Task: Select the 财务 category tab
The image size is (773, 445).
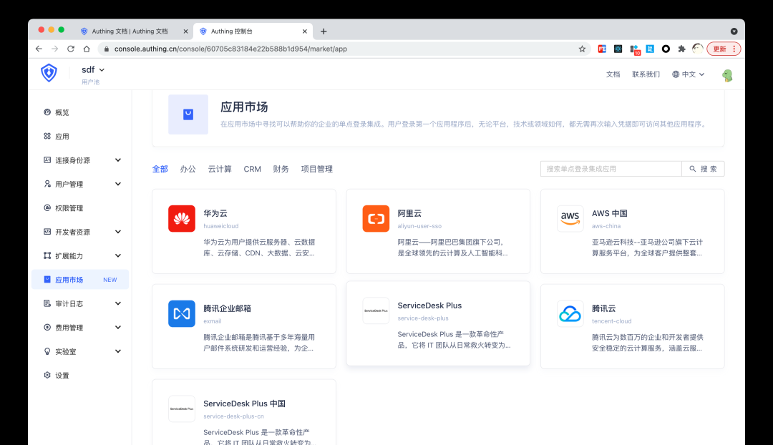Action: tap(281, 169)
